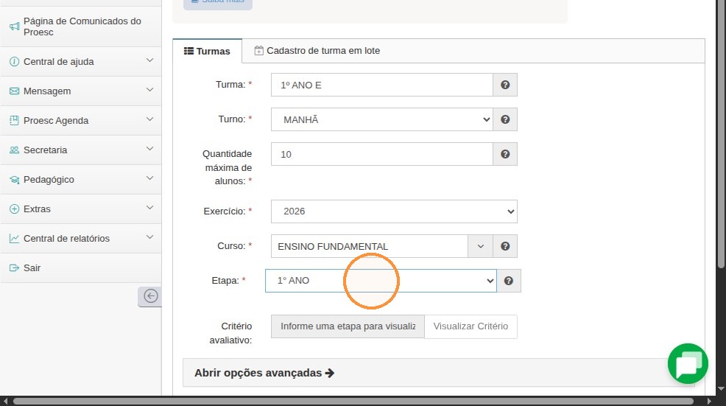Open the green chat support bubble
The height and width of the screenshot is (406, 726).
[688, 364]
